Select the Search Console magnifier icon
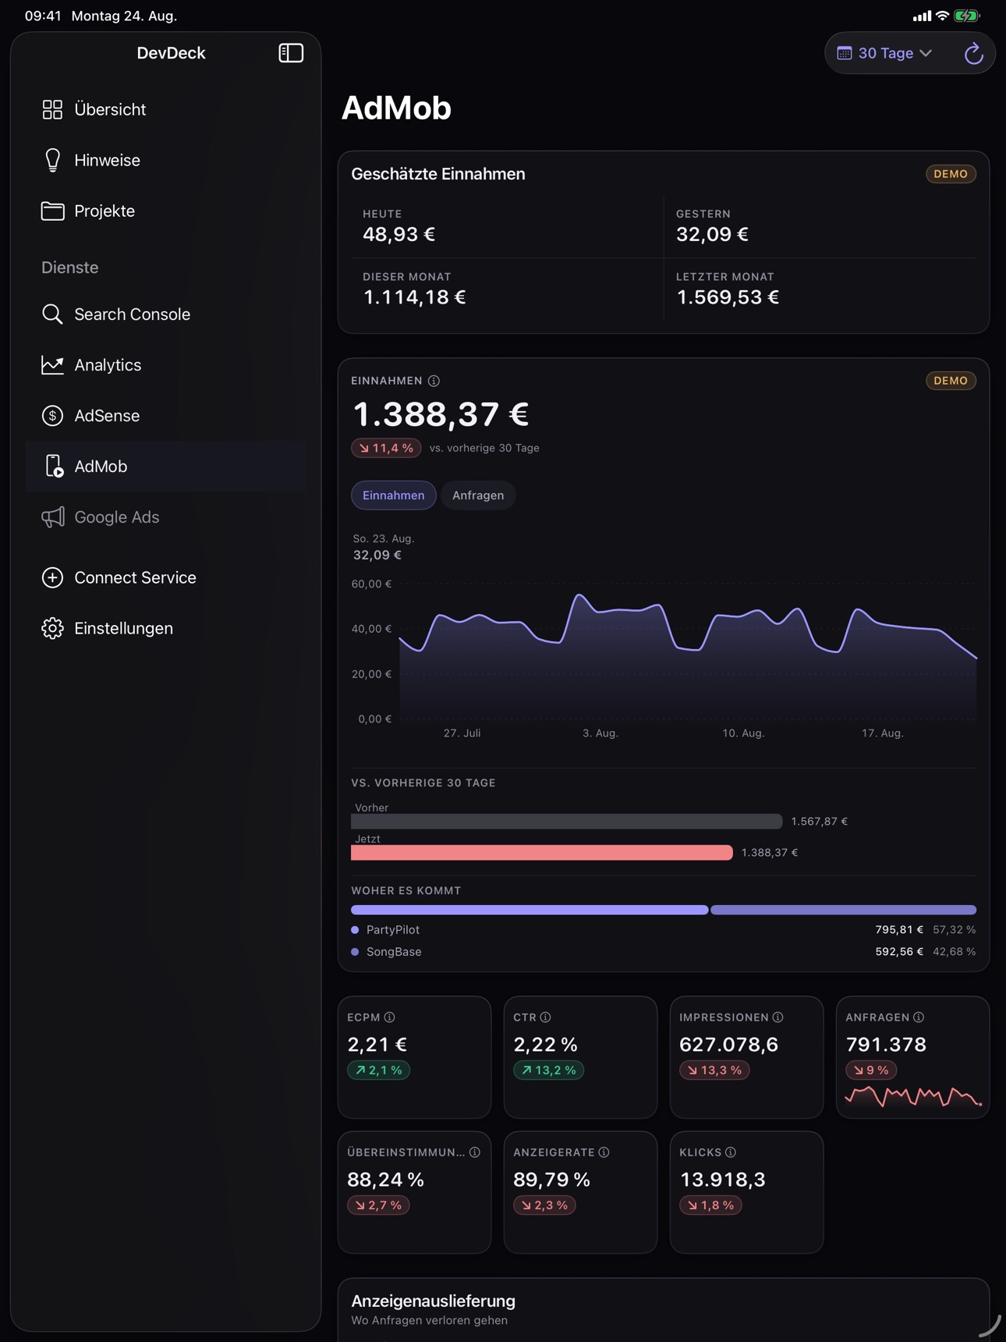The image size is (1006, 1342). [x=52, y=314]
